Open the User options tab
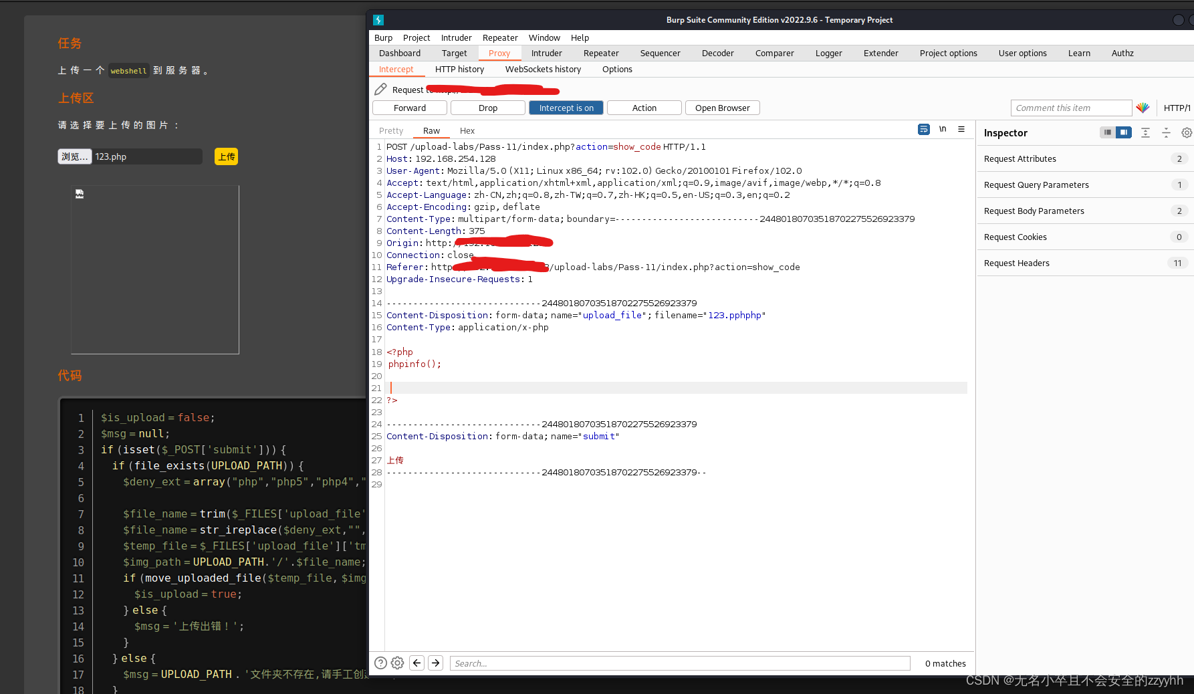The height and width of the screenshot is (694, 1194). (1022, 53)
